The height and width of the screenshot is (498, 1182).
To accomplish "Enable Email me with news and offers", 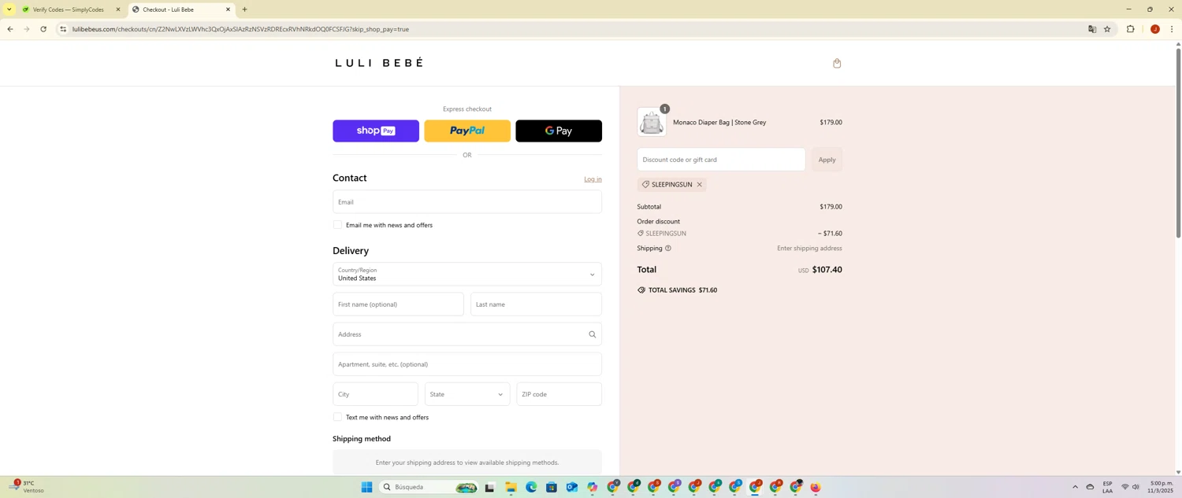I will tap(337, 225).
